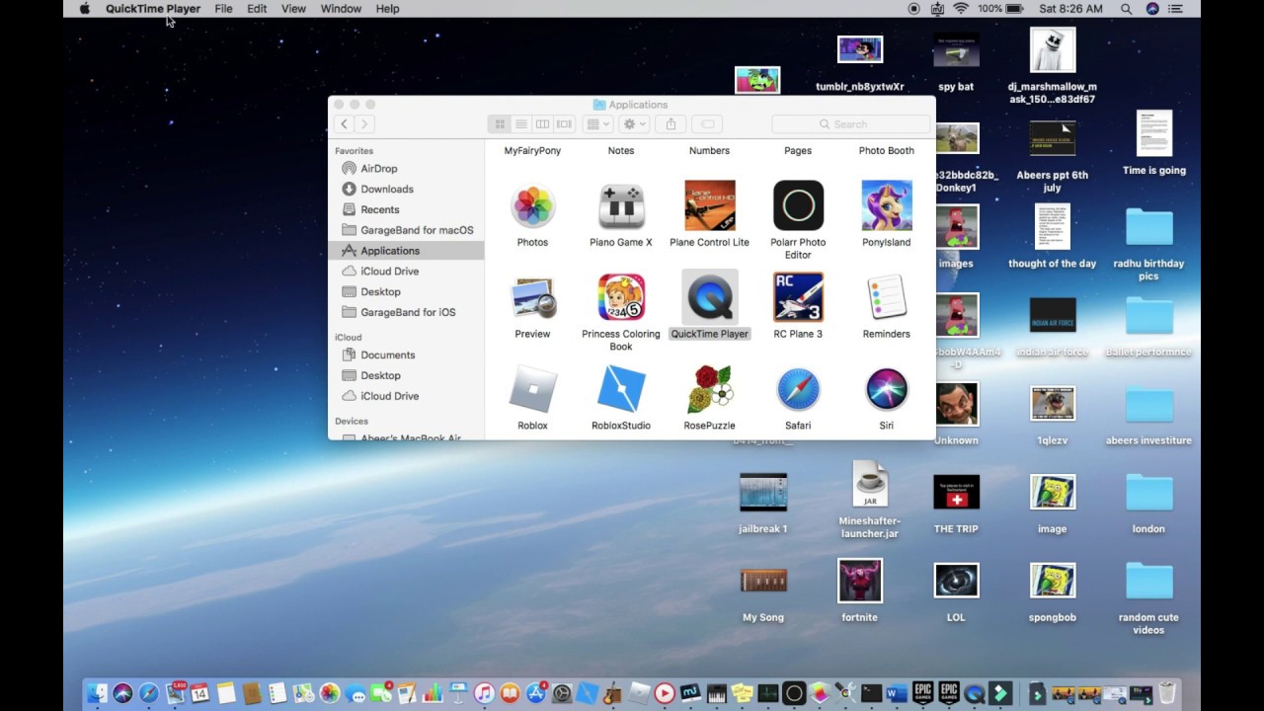Image resolution: width=1264 pixels, height=711 pixels.
Task: Open the Action gear dropdown in Finder
Action: pos(634,124)
